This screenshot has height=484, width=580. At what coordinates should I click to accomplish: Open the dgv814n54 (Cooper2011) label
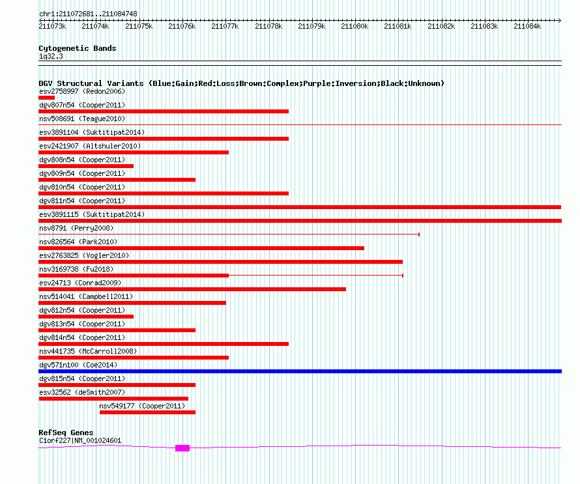pos(82,337)
